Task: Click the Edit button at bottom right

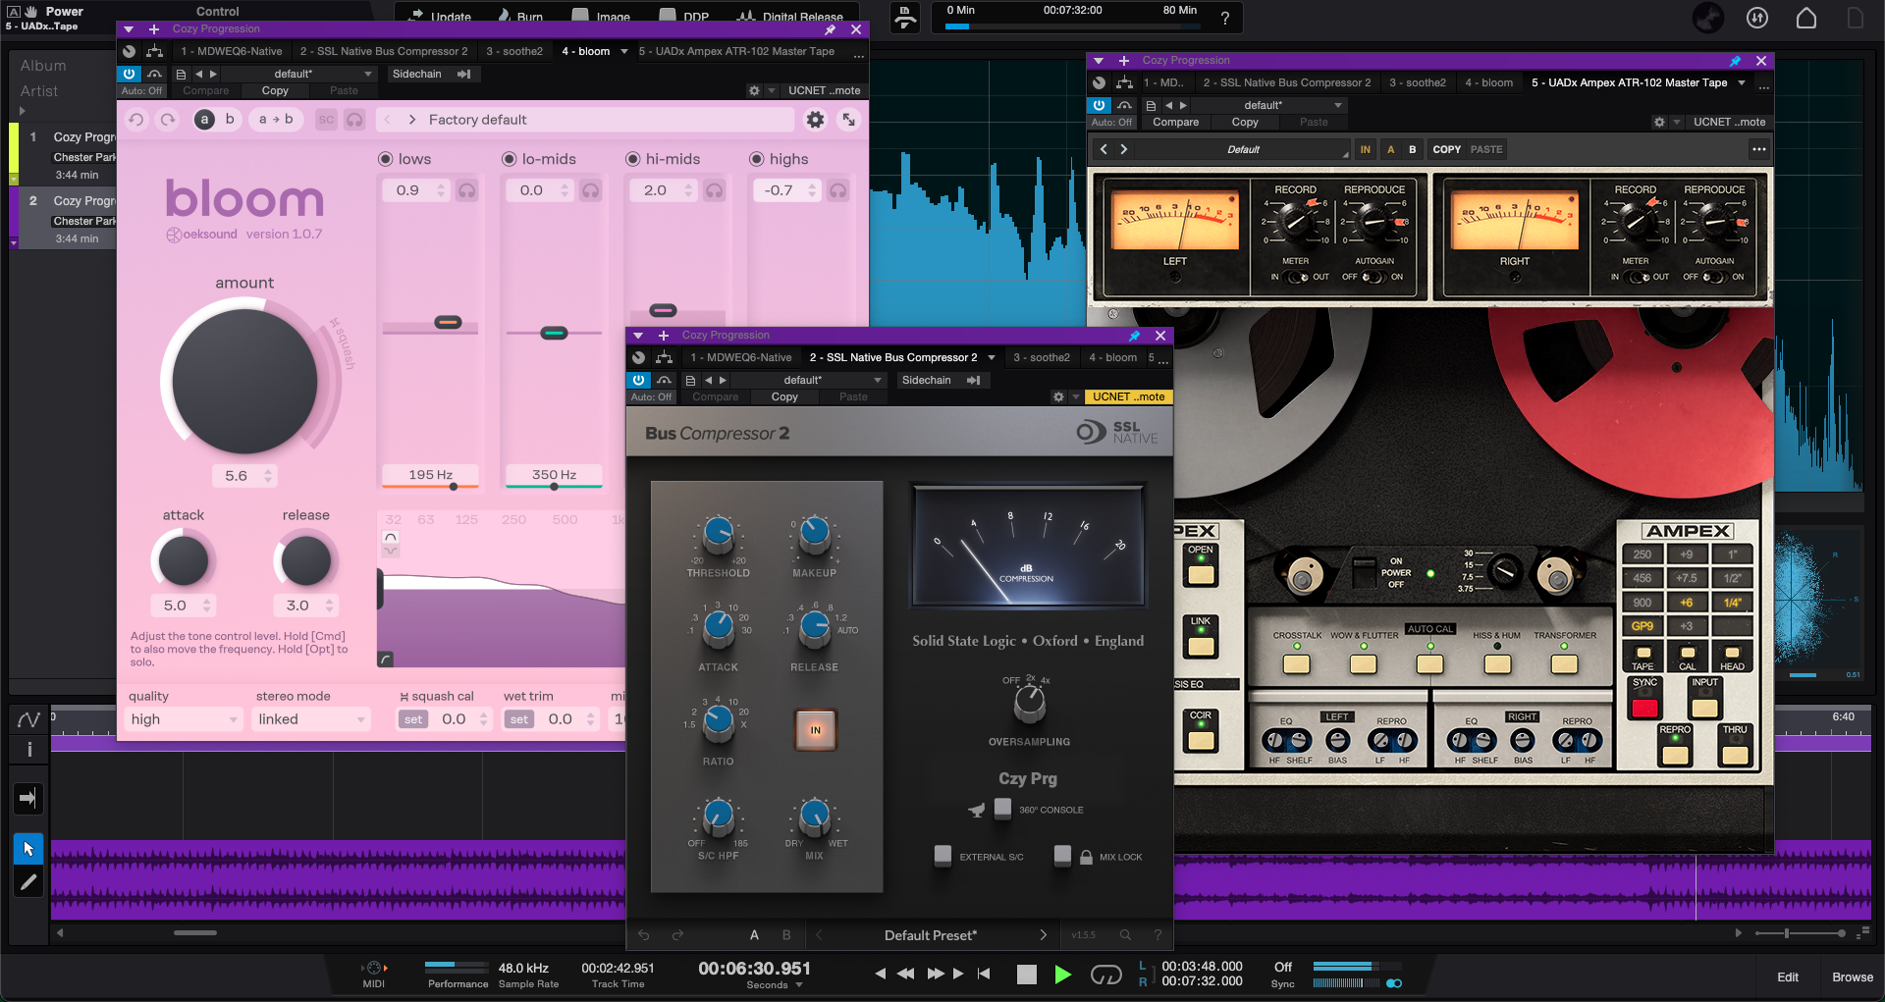Action: pos(1788,976)
